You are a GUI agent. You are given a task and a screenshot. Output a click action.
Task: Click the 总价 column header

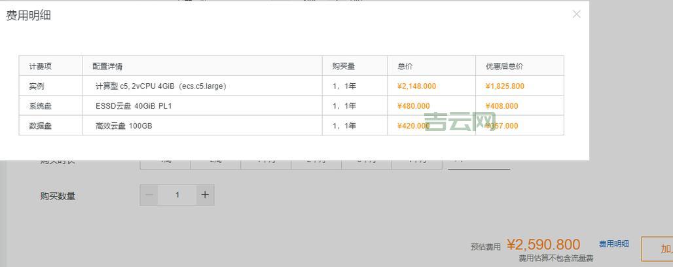click(x=405, y=66)
